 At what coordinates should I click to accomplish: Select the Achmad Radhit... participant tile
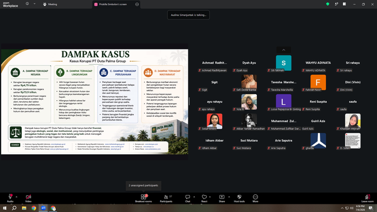(214, 63)
